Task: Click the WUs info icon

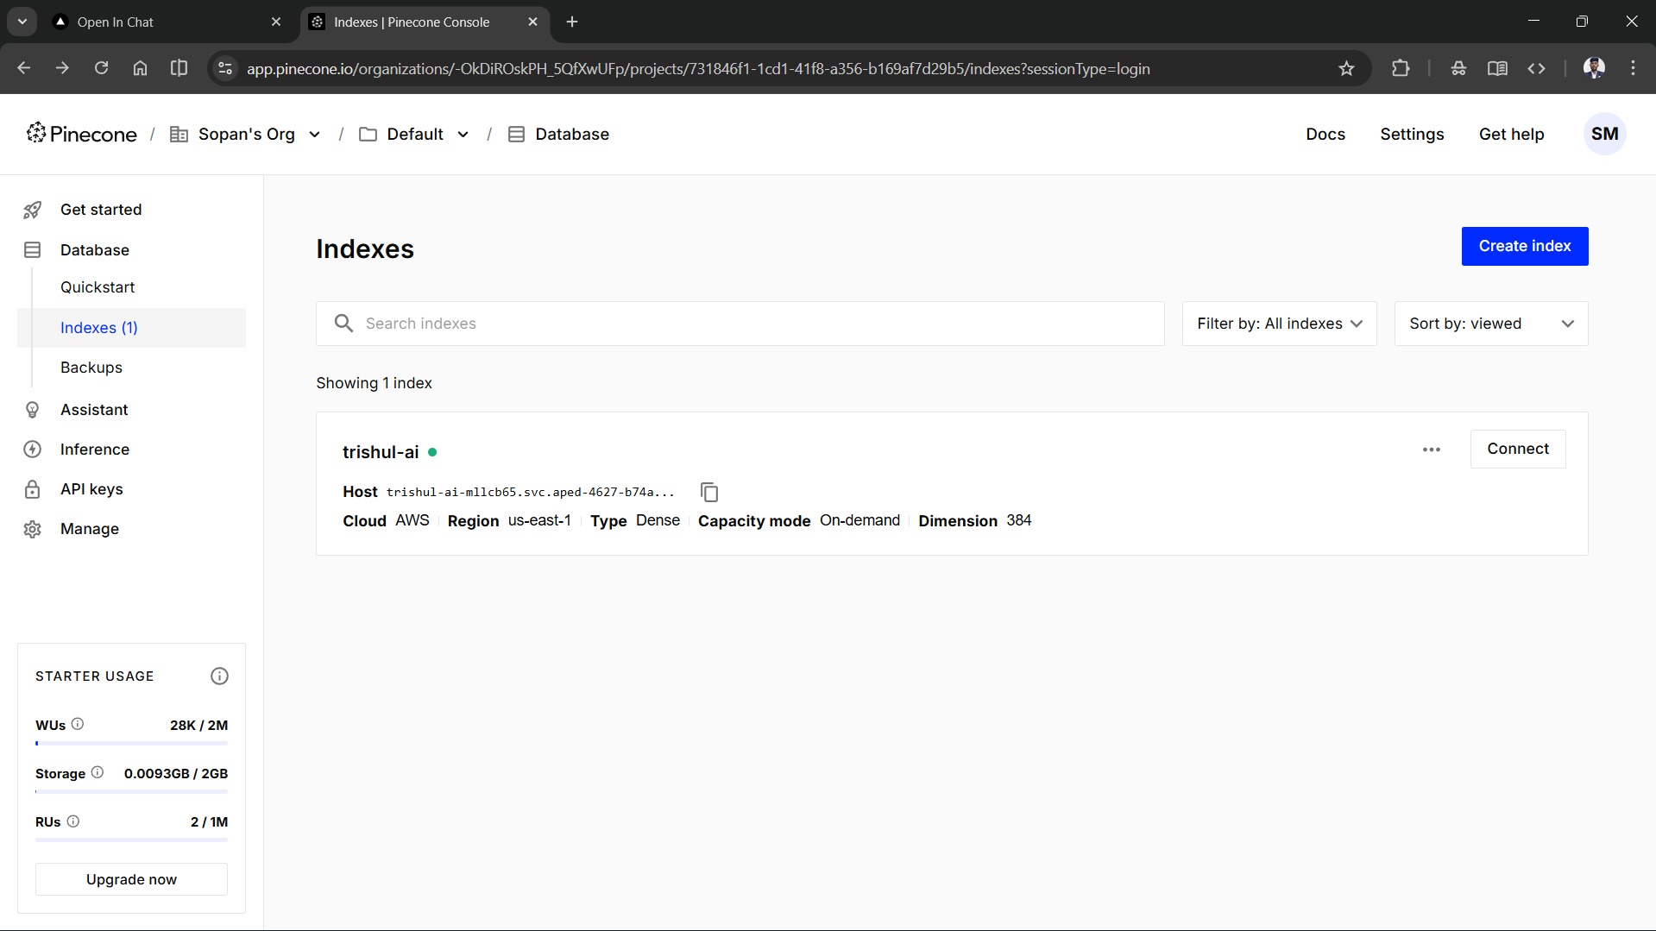Action: pos(78,724)
